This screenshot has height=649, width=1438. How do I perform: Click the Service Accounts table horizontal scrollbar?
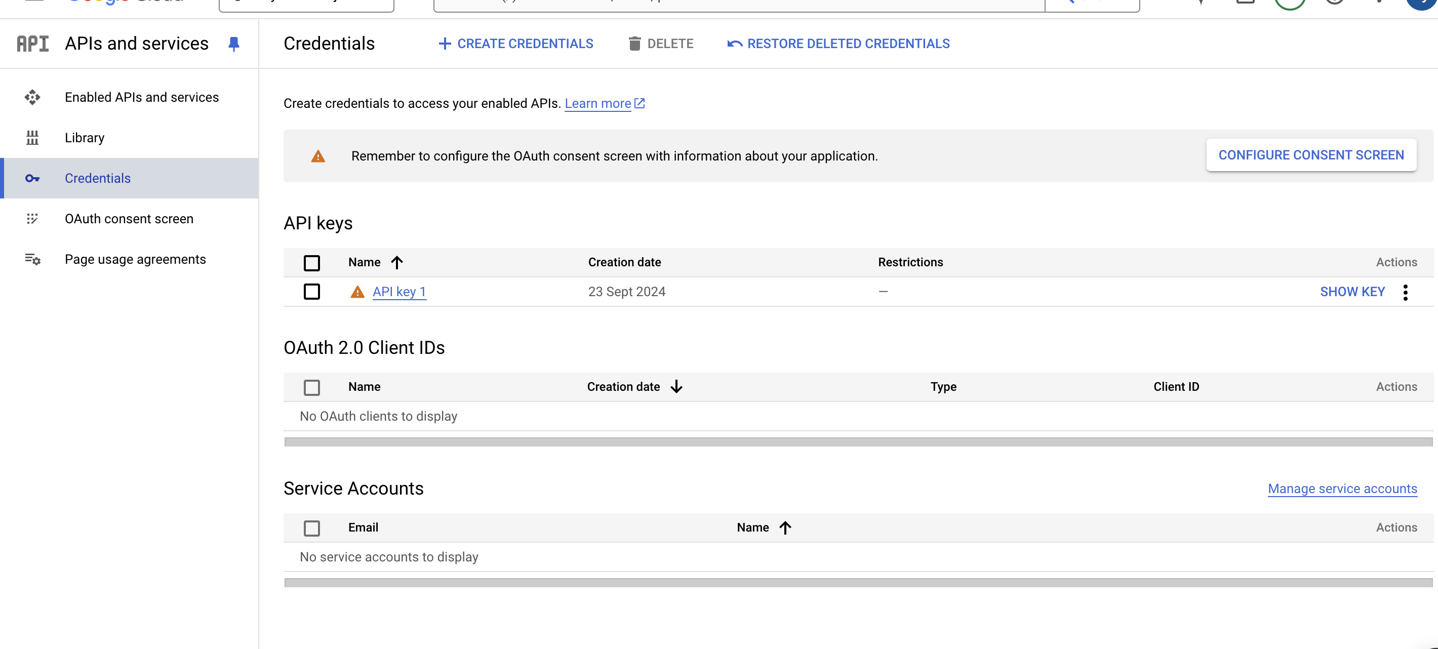click(x=858, y=583)
